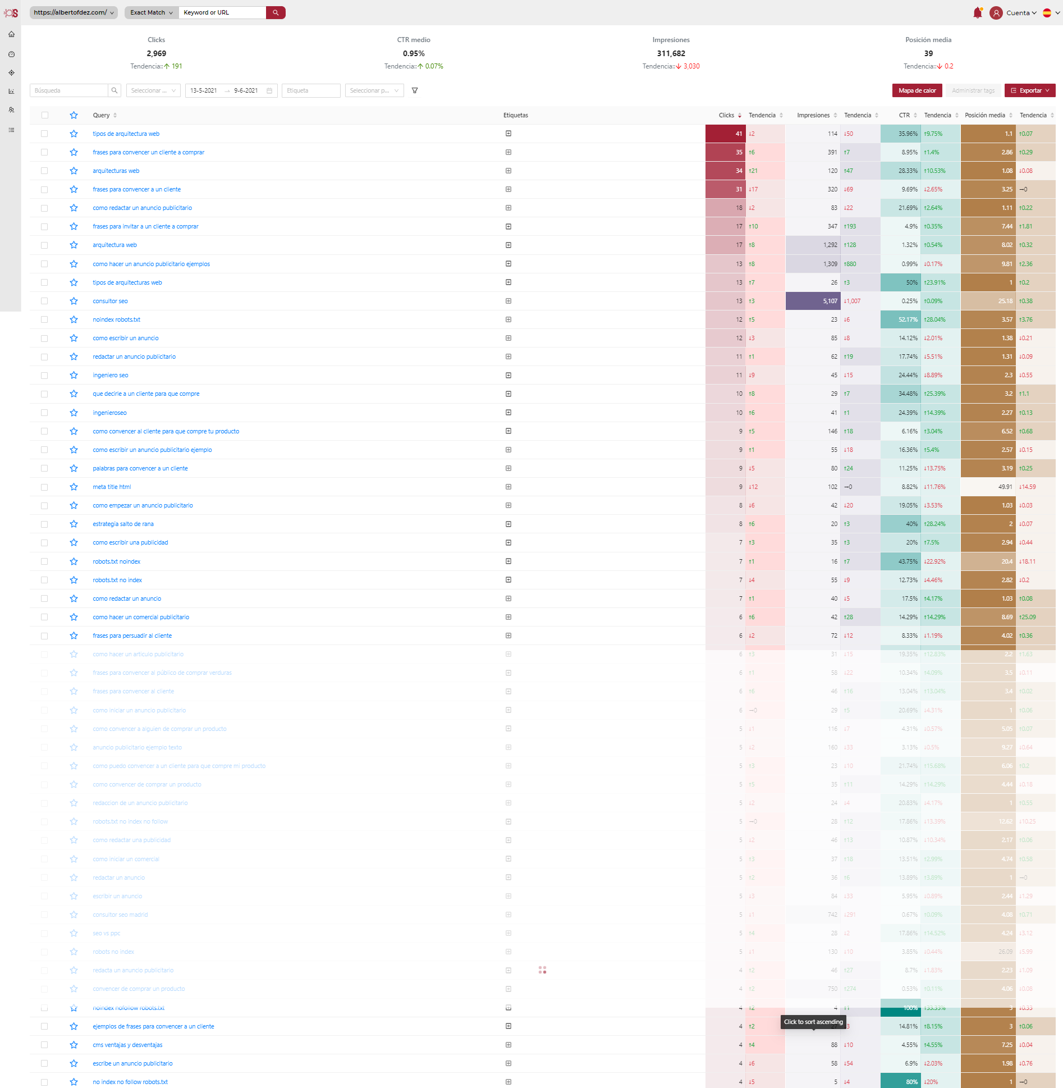Sort by the CTR column
The image size is (1063, 1088).
pos(908,115)
